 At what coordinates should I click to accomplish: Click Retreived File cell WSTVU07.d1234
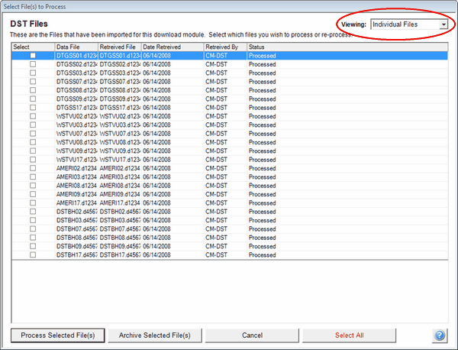(120, 134)
